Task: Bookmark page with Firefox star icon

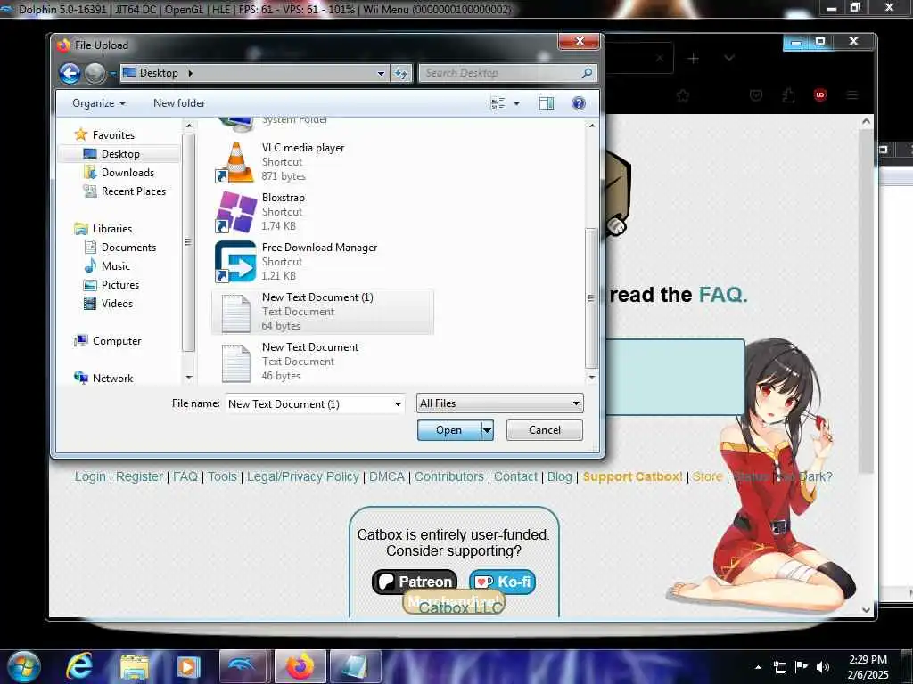Action: coord(682,94)
